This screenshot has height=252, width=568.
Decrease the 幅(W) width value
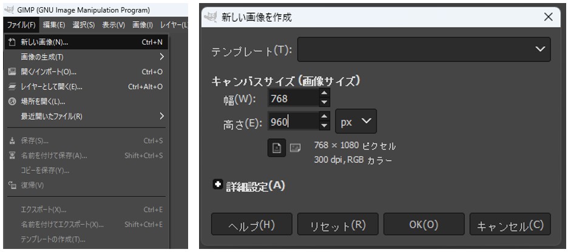click(x=325, y=103)
